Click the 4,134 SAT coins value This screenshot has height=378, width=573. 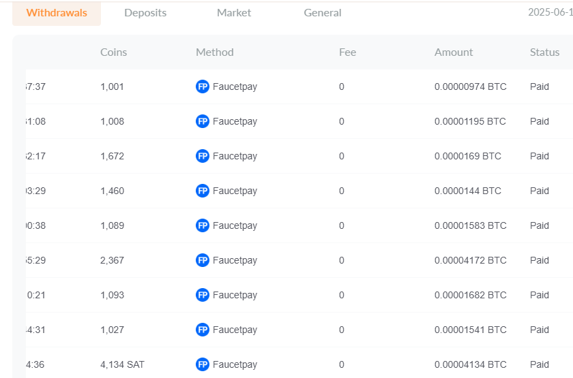(x=122, y=364)
